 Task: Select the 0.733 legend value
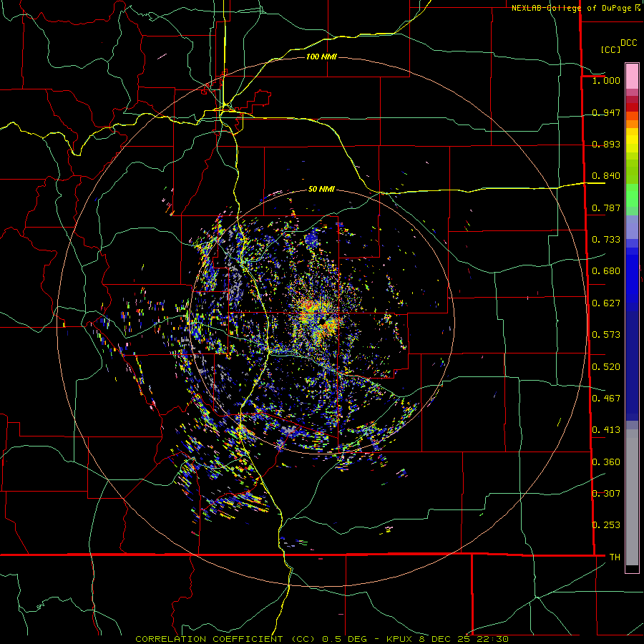(606, 240)
